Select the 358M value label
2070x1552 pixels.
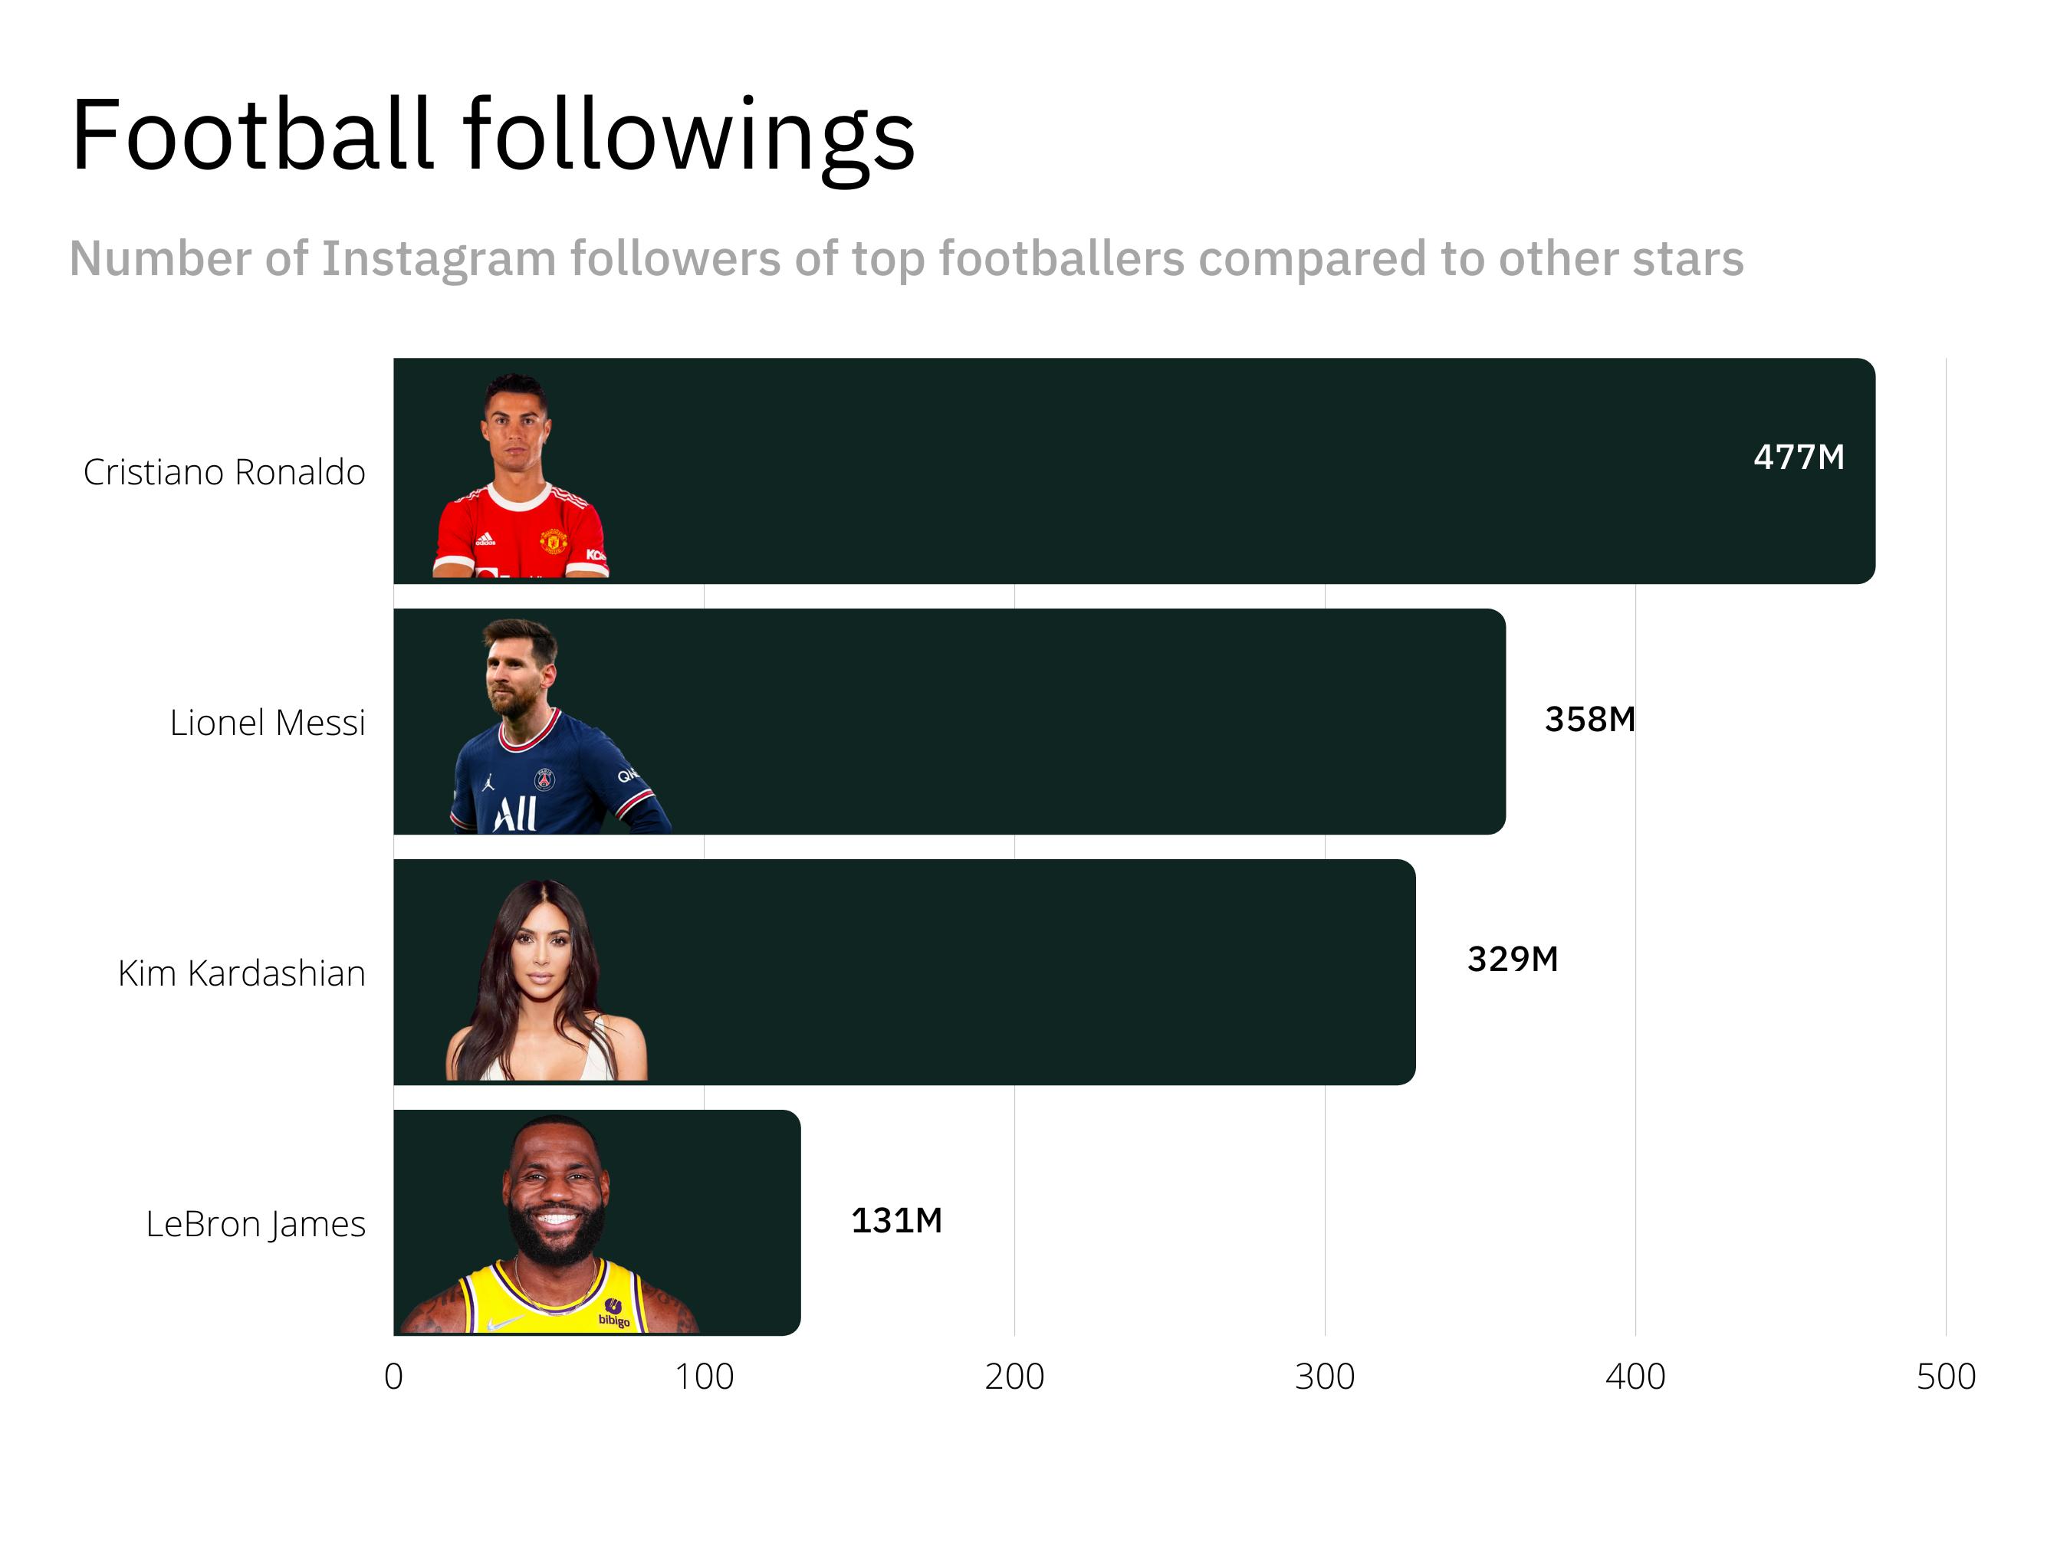coord(1590,720)
